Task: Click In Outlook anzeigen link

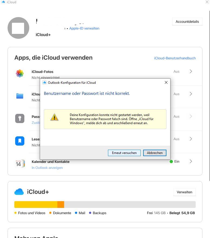Action: [x=47, y=168]
